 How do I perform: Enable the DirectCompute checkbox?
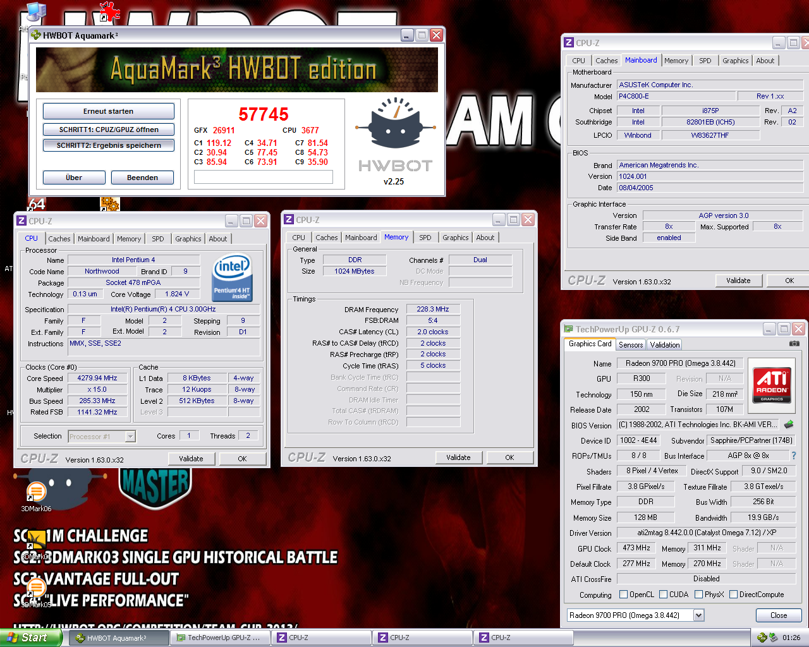pos(734,595)
